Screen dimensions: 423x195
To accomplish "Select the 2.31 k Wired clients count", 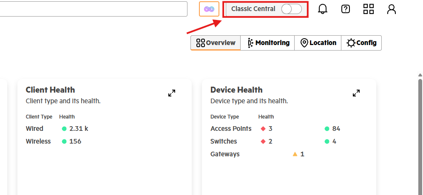I will (79, 129).
